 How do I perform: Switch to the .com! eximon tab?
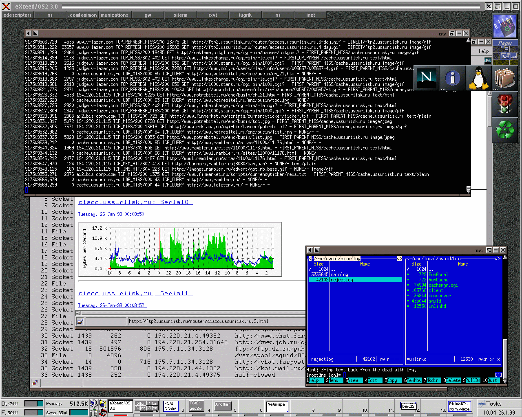click(83, 15)
